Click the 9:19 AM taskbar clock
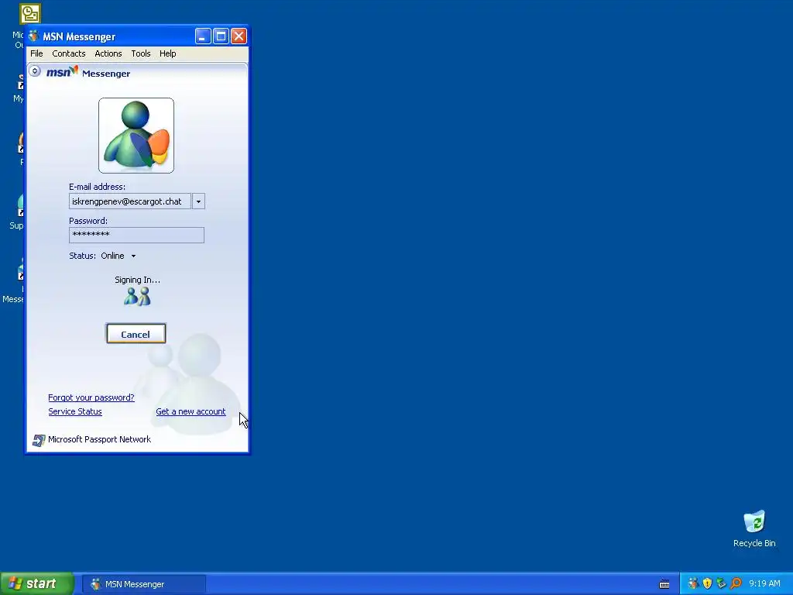This screenshot has height=595, width=793. 764,584
